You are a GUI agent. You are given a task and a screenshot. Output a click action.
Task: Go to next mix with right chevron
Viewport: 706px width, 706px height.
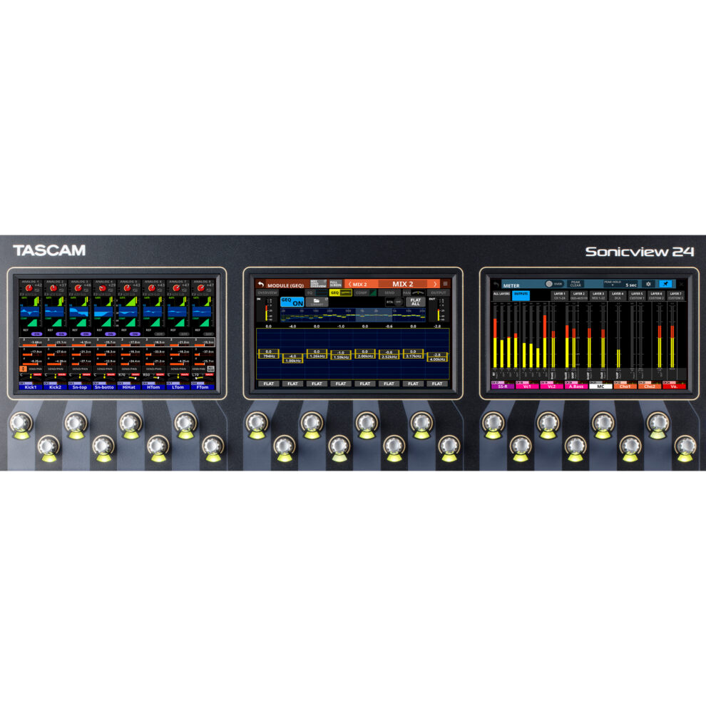435,284
